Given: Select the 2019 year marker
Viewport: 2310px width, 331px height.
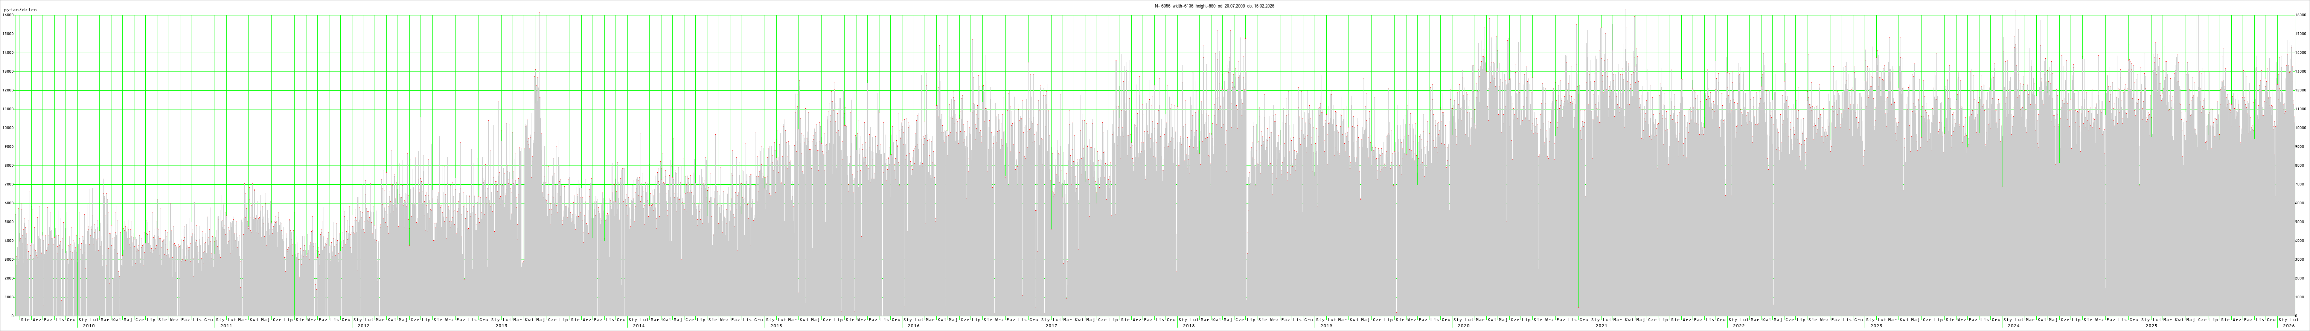Looking at the screenshot, I should click(1326, 326).
